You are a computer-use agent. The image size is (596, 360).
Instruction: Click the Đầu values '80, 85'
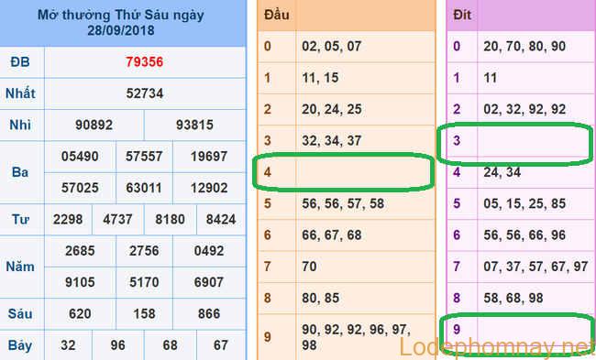(x=320, y=298)
